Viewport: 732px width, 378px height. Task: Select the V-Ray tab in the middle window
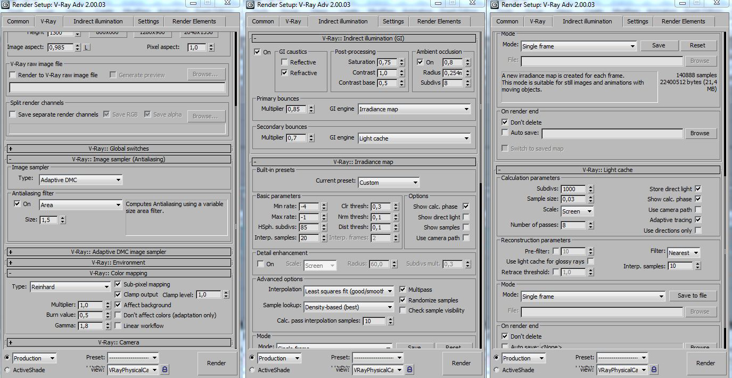[x=293, y=21]
